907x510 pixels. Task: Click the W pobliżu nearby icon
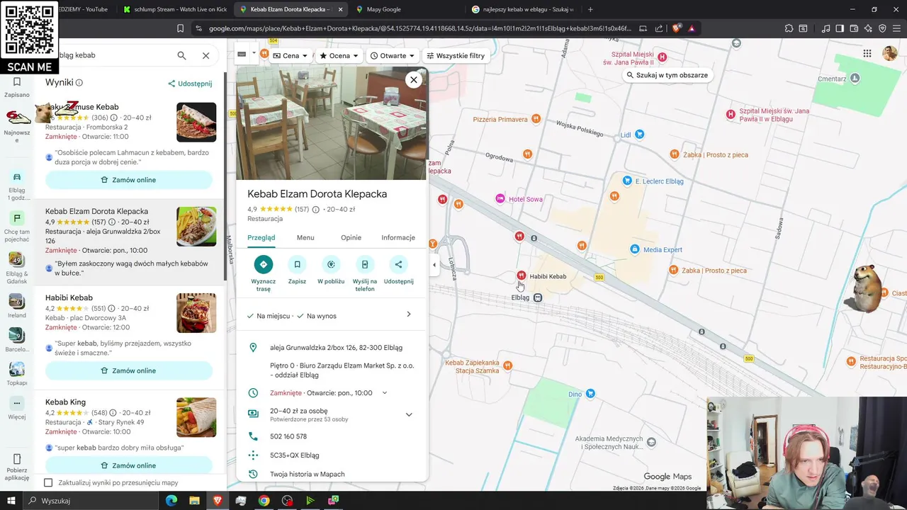coord(331,264)
